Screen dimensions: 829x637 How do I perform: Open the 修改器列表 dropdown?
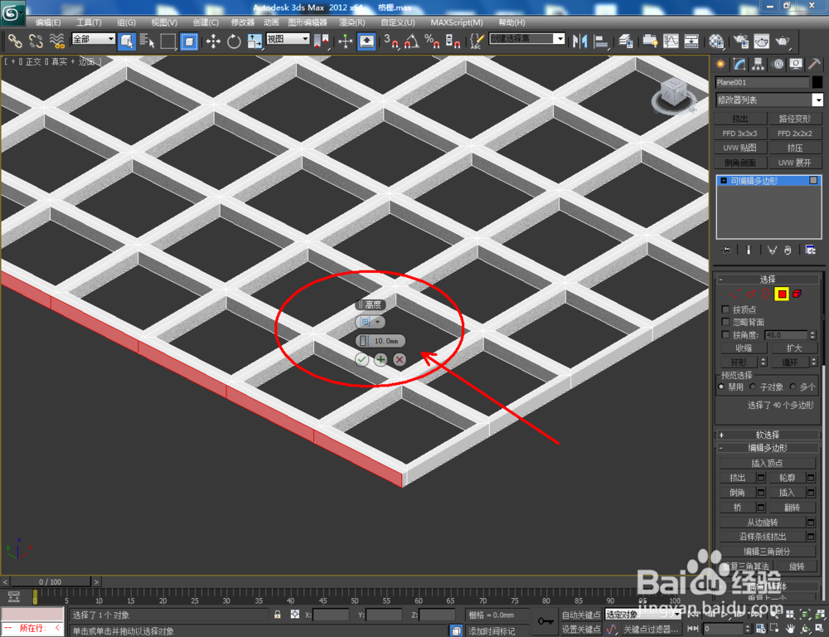769,100
